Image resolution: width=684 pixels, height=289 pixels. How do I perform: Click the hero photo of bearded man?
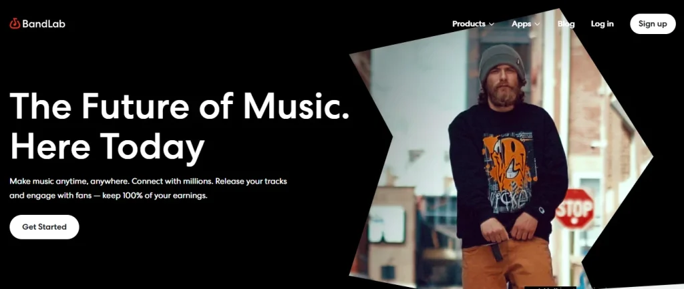[502, 148]
